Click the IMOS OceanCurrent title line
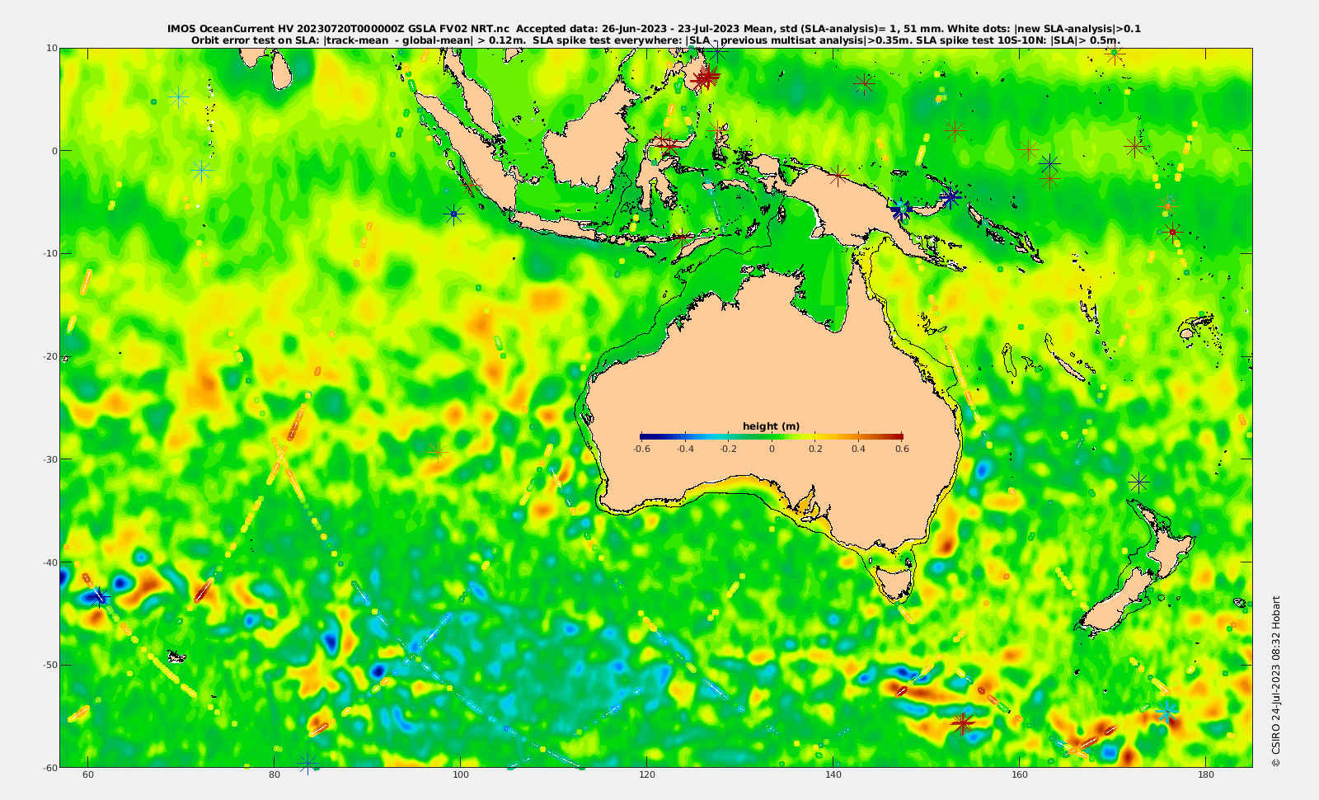Image resolution: width=1319 pixels, height=800 pixels. tap(654, 29)
